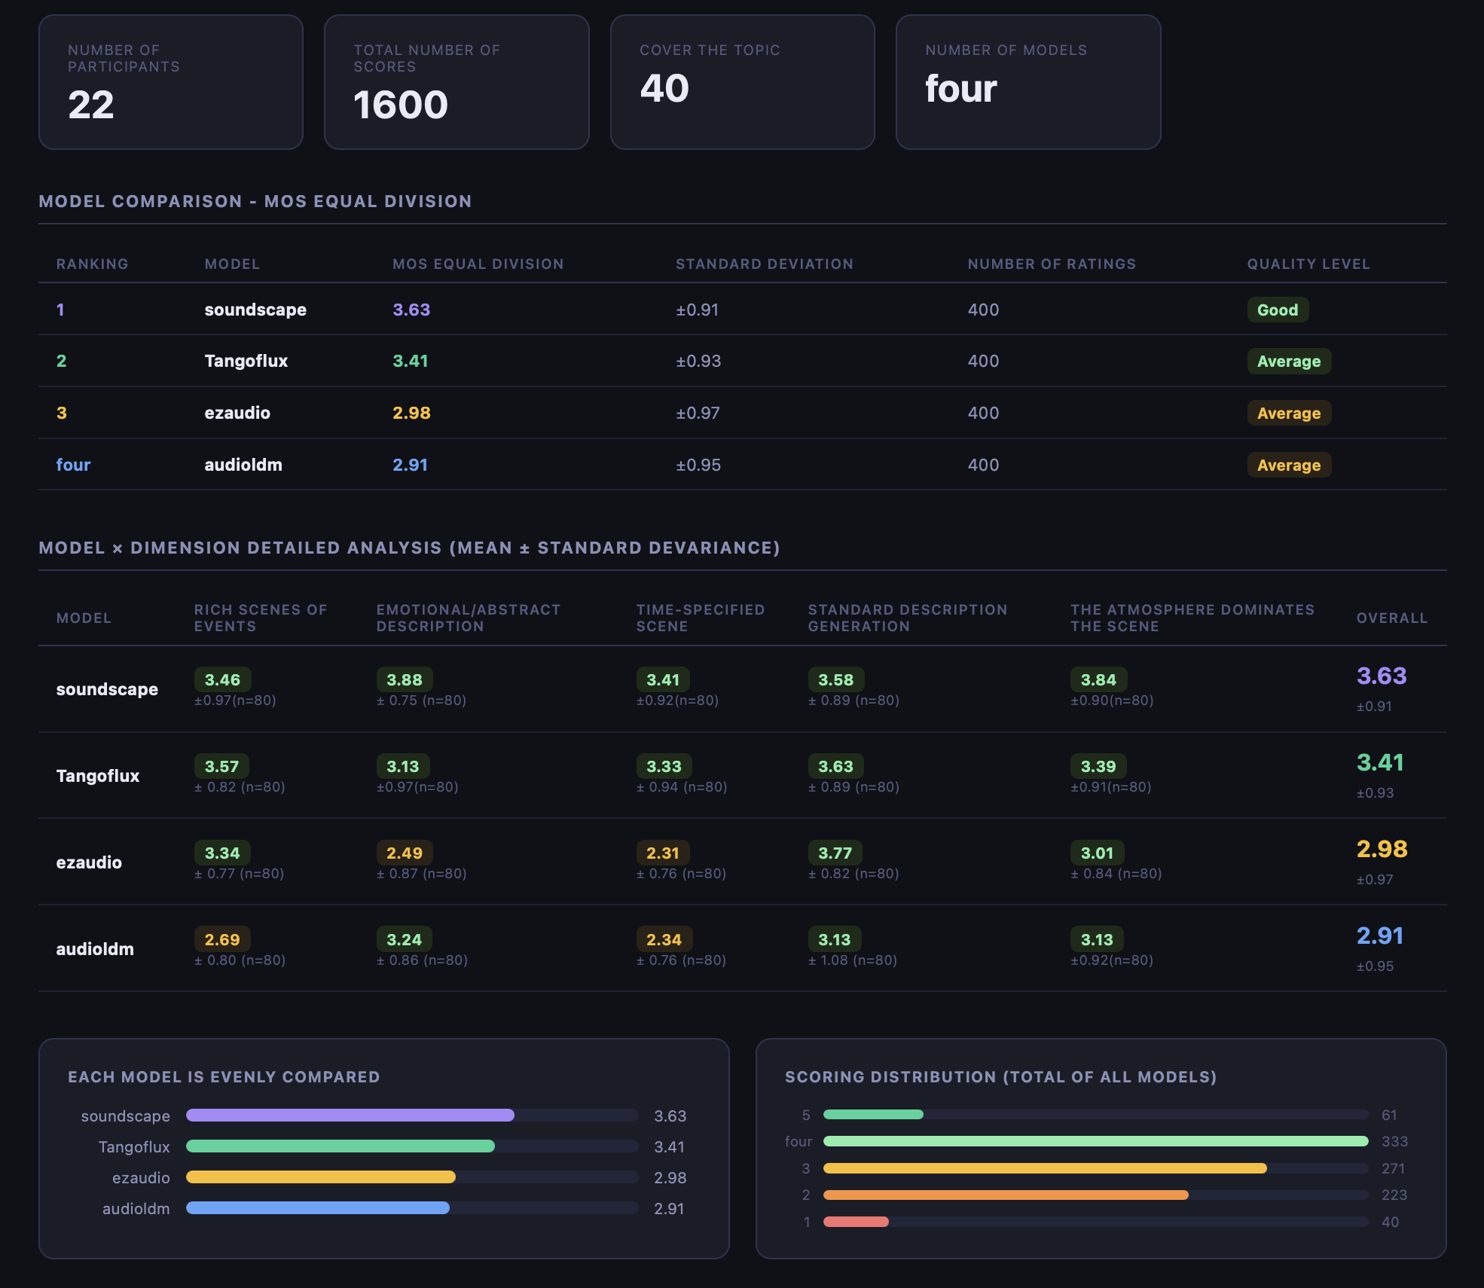Screen dimensions: 1484x1288
Task: Click ezaudio's 3.77 standard description score
Action: point(835,853)
